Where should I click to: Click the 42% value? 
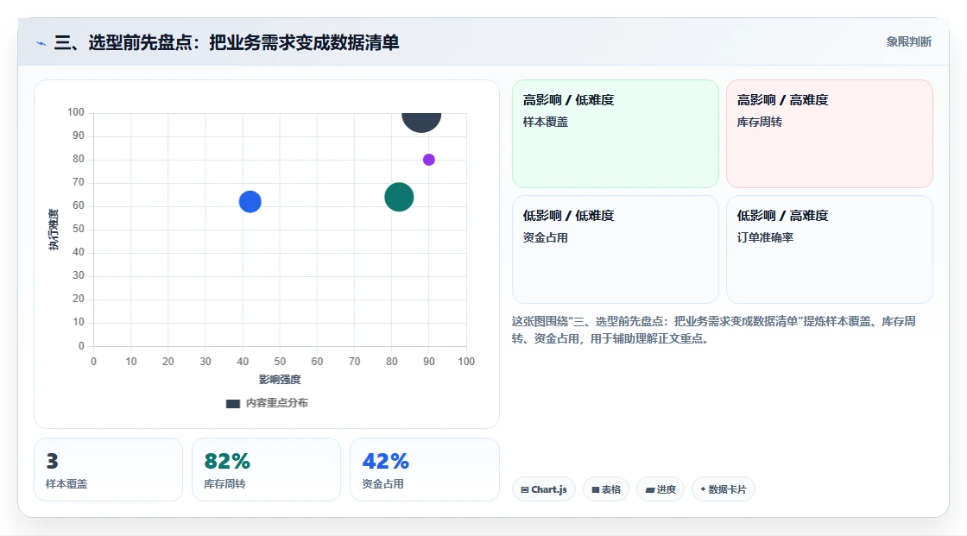tap(385, 461)
